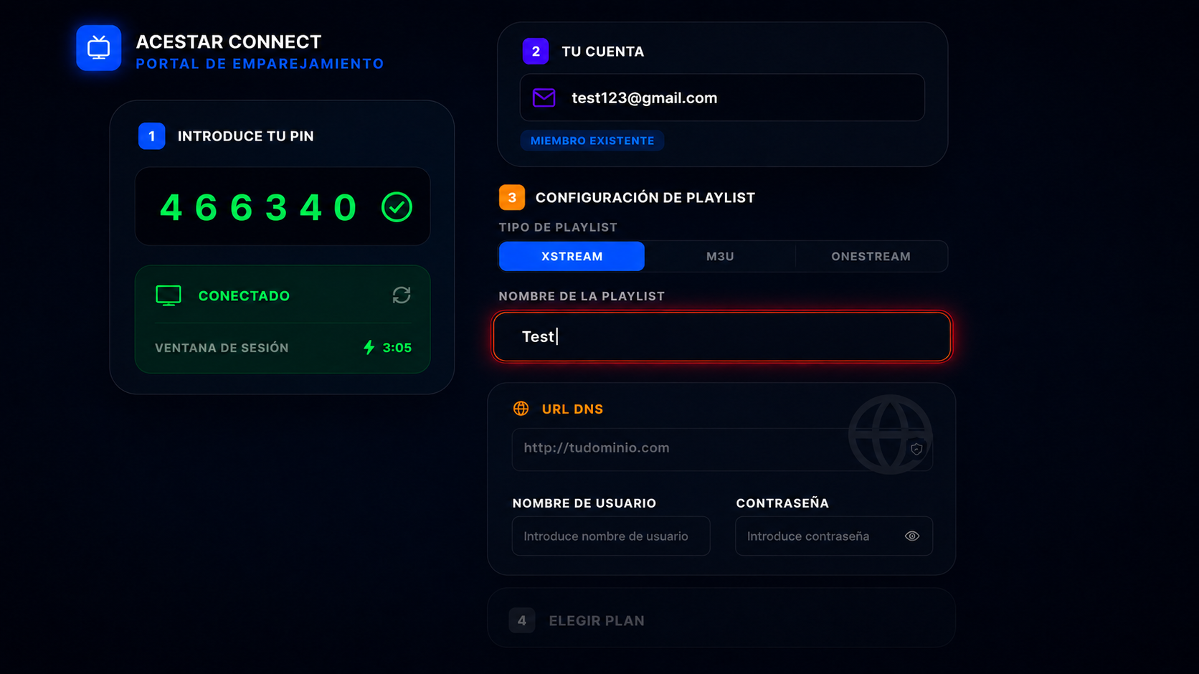Click the Contraseña input field
Viewport: 1199px width, 674px height.
coord(834,536)
